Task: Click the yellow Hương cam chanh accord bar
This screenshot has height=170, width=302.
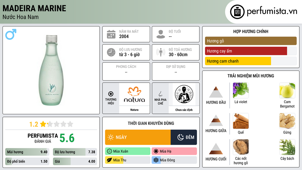Action: click(238, 61)
